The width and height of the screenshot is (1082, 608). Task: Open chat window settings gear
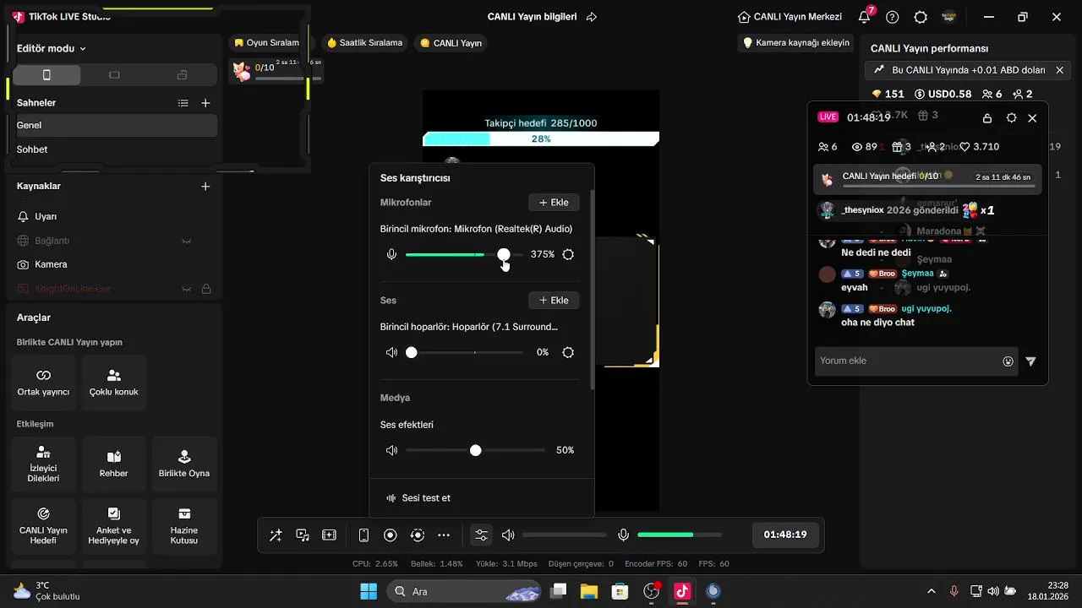click(x=1012, y=118)
